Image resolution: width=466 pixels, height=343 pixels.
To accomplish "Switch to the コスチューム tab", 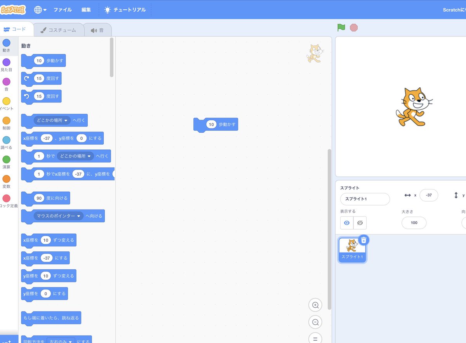I will click(59, 30).
